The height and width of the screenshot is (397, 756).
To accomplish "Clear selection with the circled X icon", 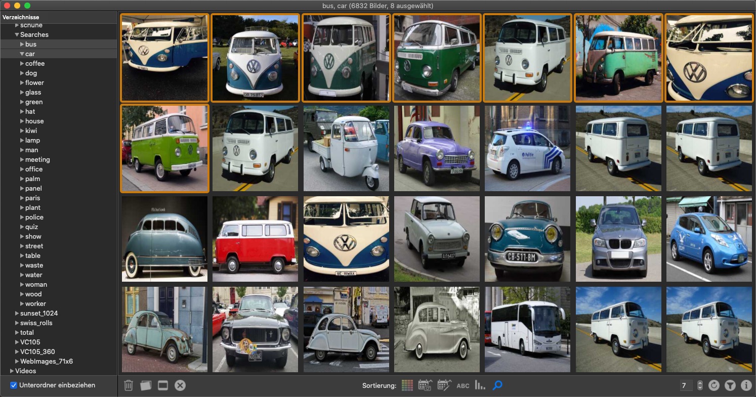I will 180,385.
